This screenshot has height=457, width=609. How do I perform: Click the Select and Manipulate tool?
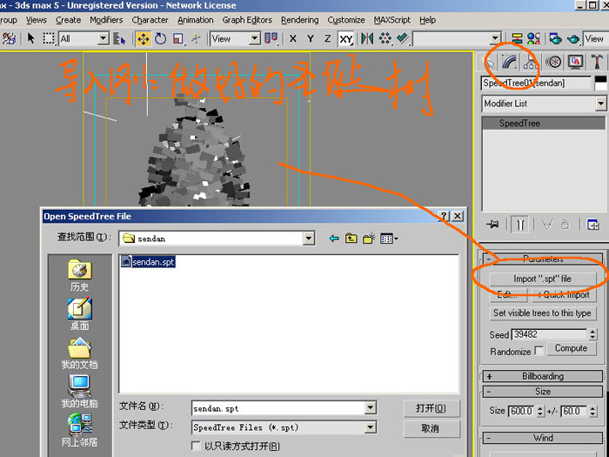196,38
